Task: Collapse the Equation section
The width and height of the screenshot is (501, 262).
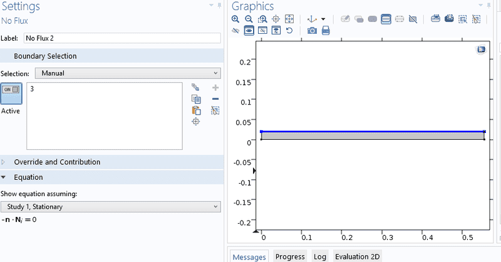Action: tap(28, 177)
